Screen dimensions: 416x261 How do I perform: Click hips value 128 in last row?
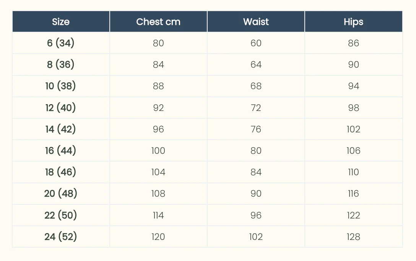pos(354,237)
